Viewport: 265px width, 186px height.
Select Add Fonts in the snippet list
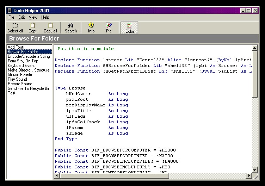pyautogui.click(x=29, y=47)
